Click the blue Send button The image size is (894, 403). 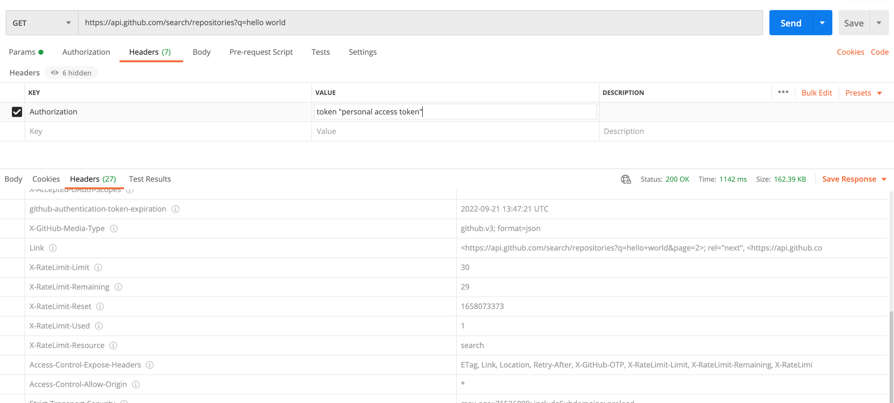click(790, 23)
